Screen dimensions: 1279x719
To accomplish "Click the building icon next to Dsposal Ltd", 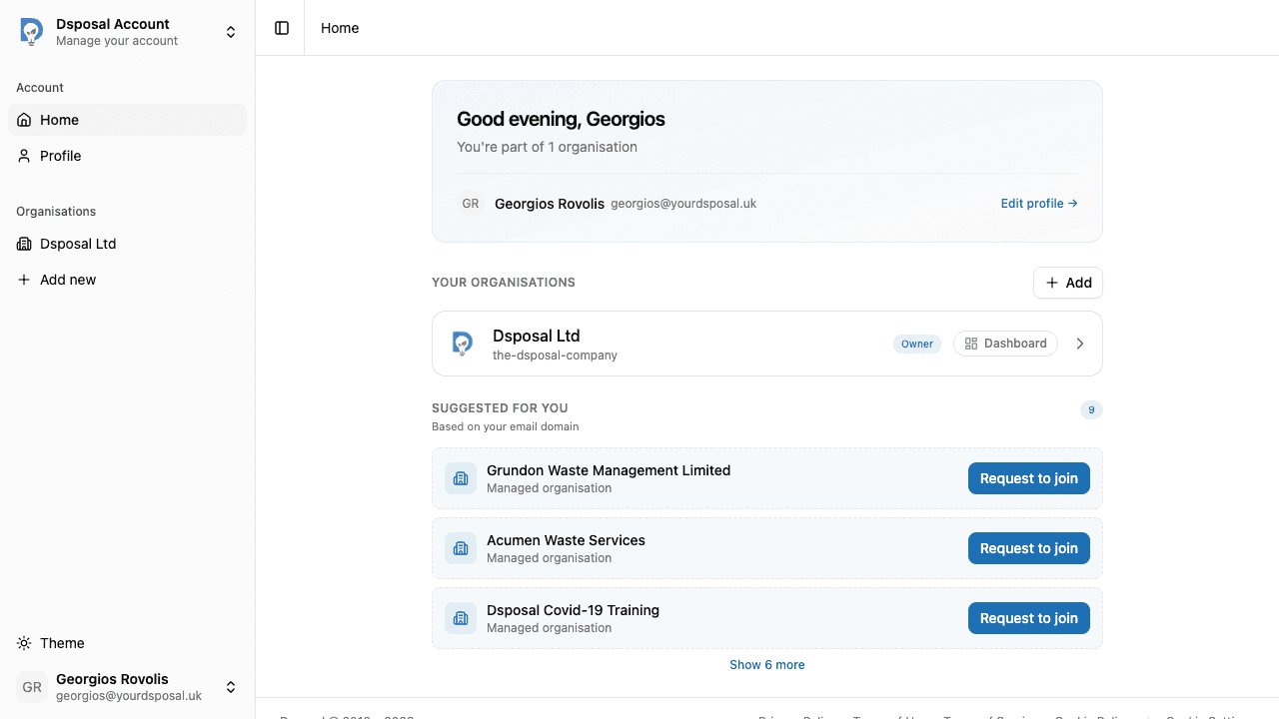I will pyautogui.click(x=24, y=244).
